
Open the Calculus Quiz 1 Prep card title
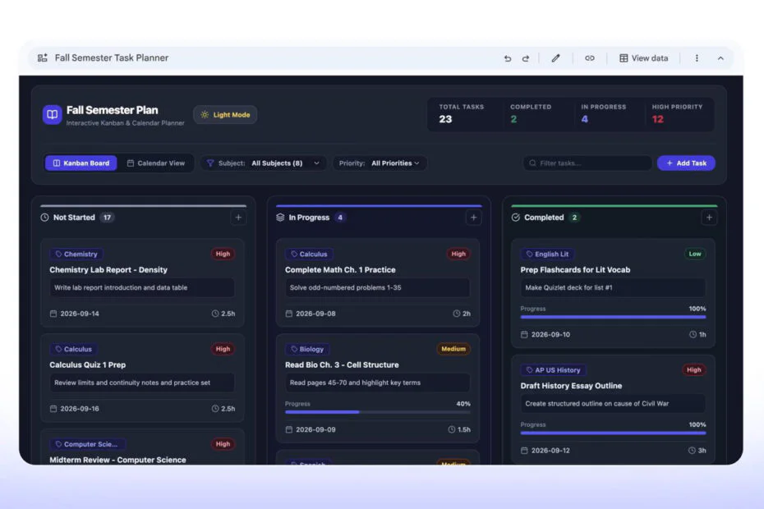tap(88, 365)
